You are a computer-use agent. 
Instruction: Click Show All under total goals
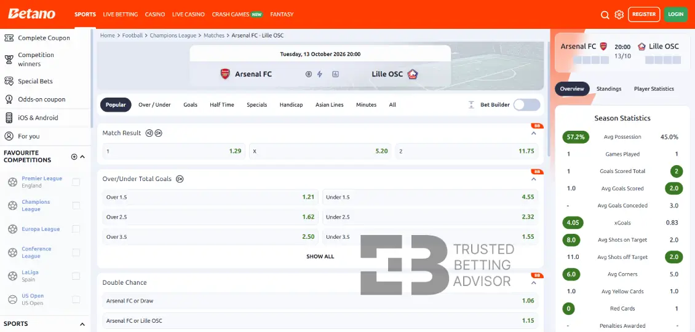pos(320,257)
